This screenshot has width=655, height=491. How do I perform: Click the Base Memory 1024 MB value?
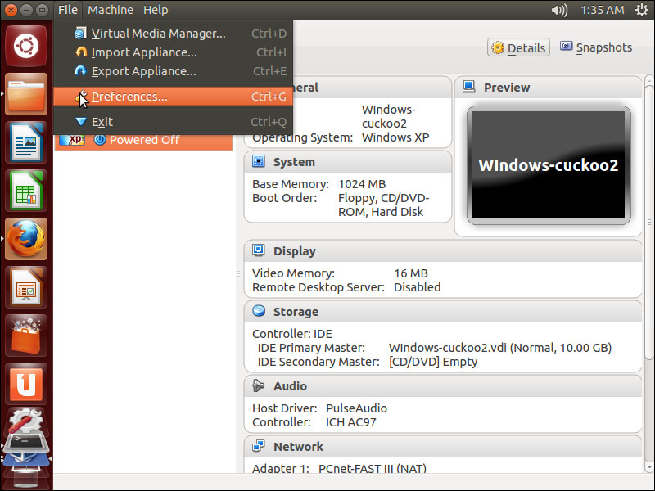362,184
